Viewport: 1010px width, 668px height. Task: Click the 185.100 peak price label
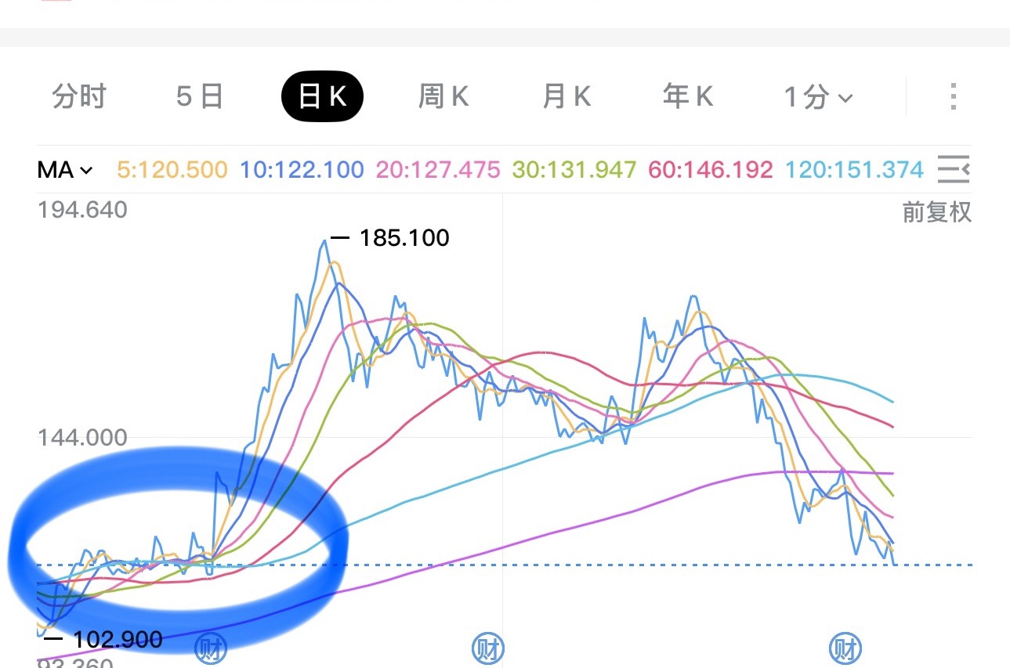click(404, 238)
